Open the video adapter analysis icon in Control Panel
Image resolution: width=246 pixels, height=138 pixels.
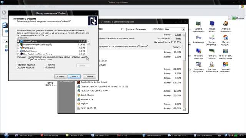point(198,24)
